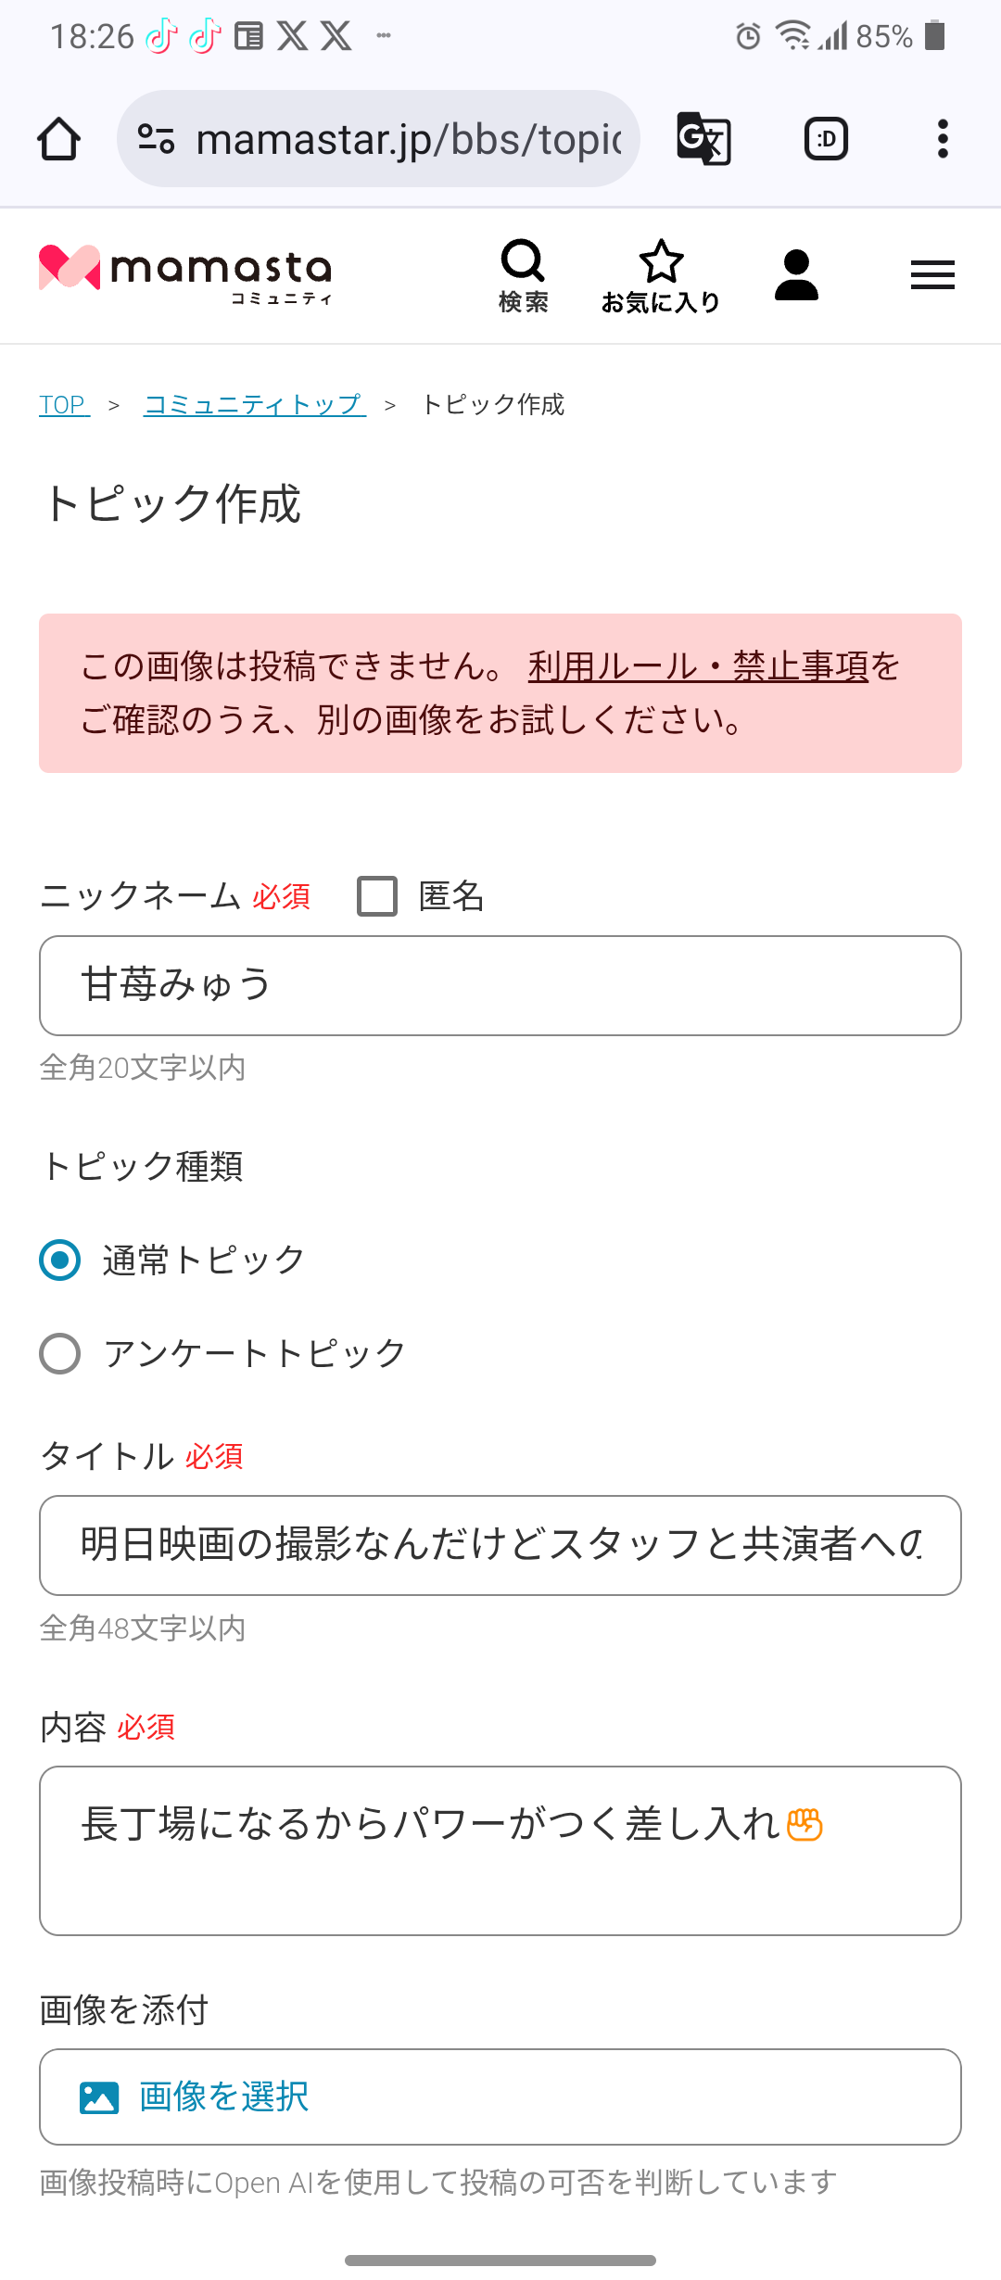Image resolution: width=1001 pixels, height=2280 pixels.
Task: Go to mamasta logo homepage
Action: (185, 272)
